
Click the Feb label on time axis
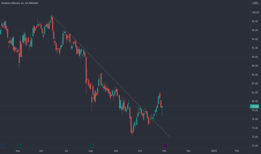(237, 151)
